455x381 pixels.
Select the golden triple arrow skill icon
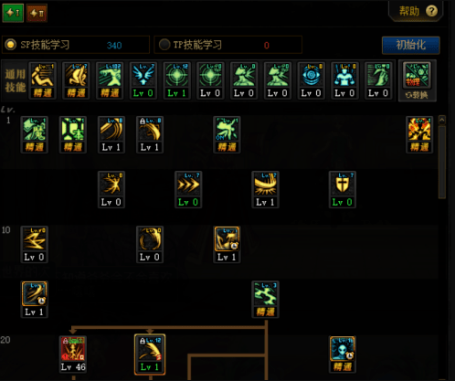(188, 184)
